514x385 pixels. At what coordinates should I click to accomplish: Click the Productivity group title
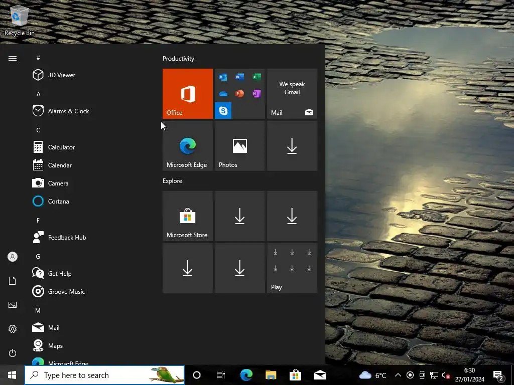(178, 59)
